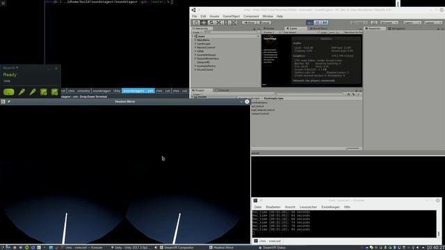The image size is (445, 250).
Task: Select exampleParent in the Hierarchy
Action: tap(206, 66)
